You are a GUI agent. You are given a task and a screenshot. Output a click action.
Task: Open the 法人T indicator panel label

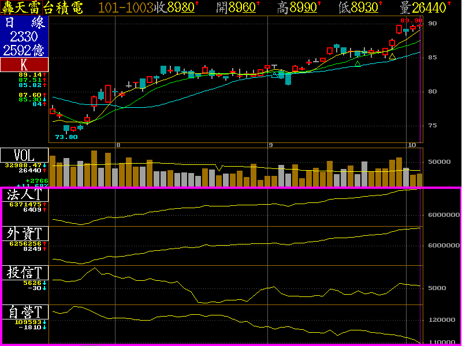tap(24, 194)
